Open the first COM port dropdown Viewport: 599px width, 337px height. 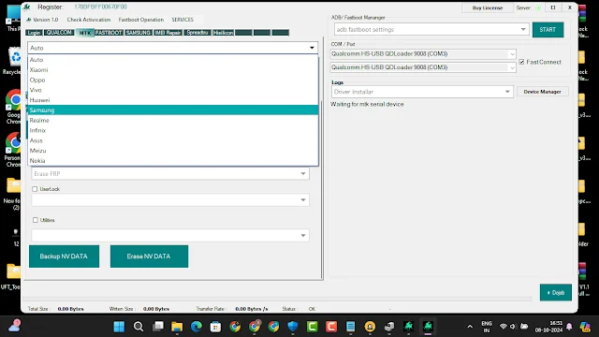coord(512,54)
